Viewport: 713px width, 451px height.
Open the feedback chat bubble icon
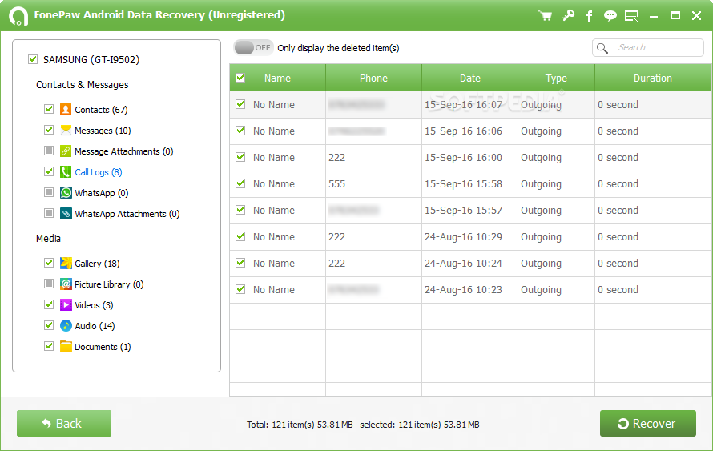point(610,16)
